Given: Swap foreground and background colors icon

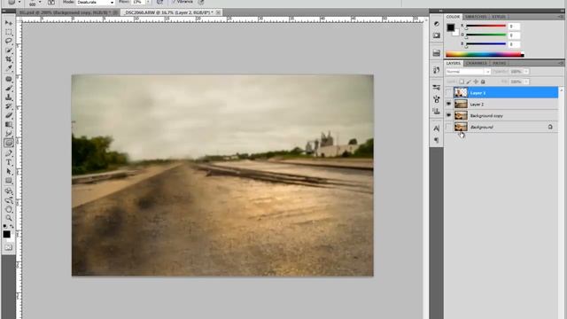Looking at the screenshot, I should [x=12, y=227].
